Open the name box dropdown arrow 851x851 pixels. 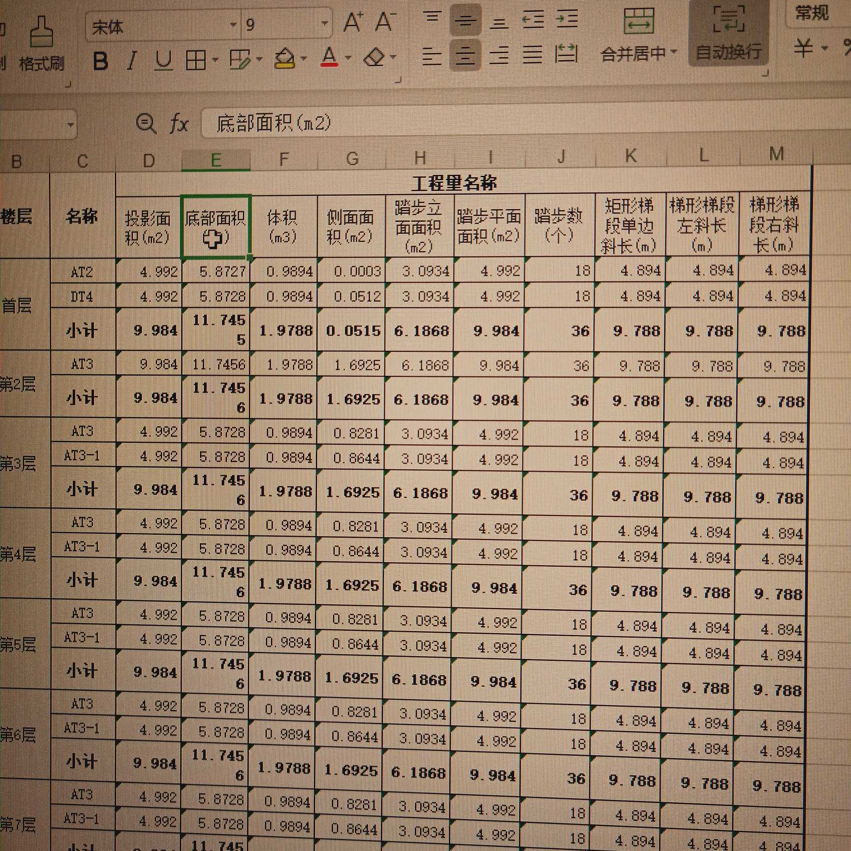(x=71, y=125)
